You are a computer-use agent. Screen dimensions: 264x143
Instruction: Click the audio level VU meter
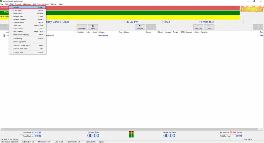pos(131,134)
